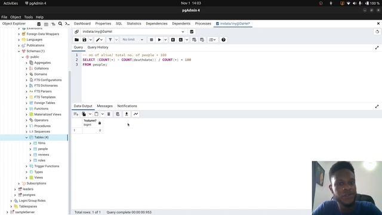
Task: Select the roles table in the tree
Action: [41, 161]
